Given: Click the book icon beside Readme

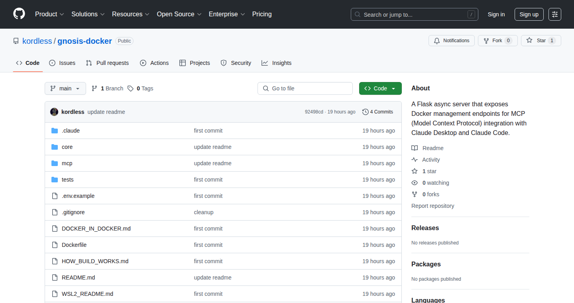Looking at the screenshot, I should [415, 148].
